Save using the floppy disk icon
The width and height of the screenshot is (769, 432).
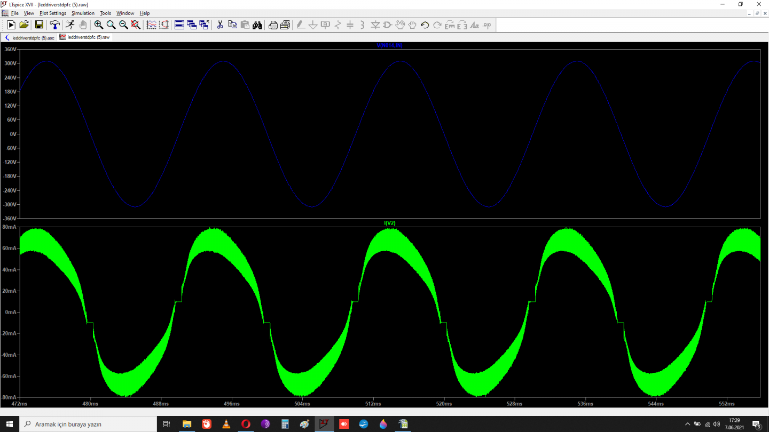pos(39,25)
